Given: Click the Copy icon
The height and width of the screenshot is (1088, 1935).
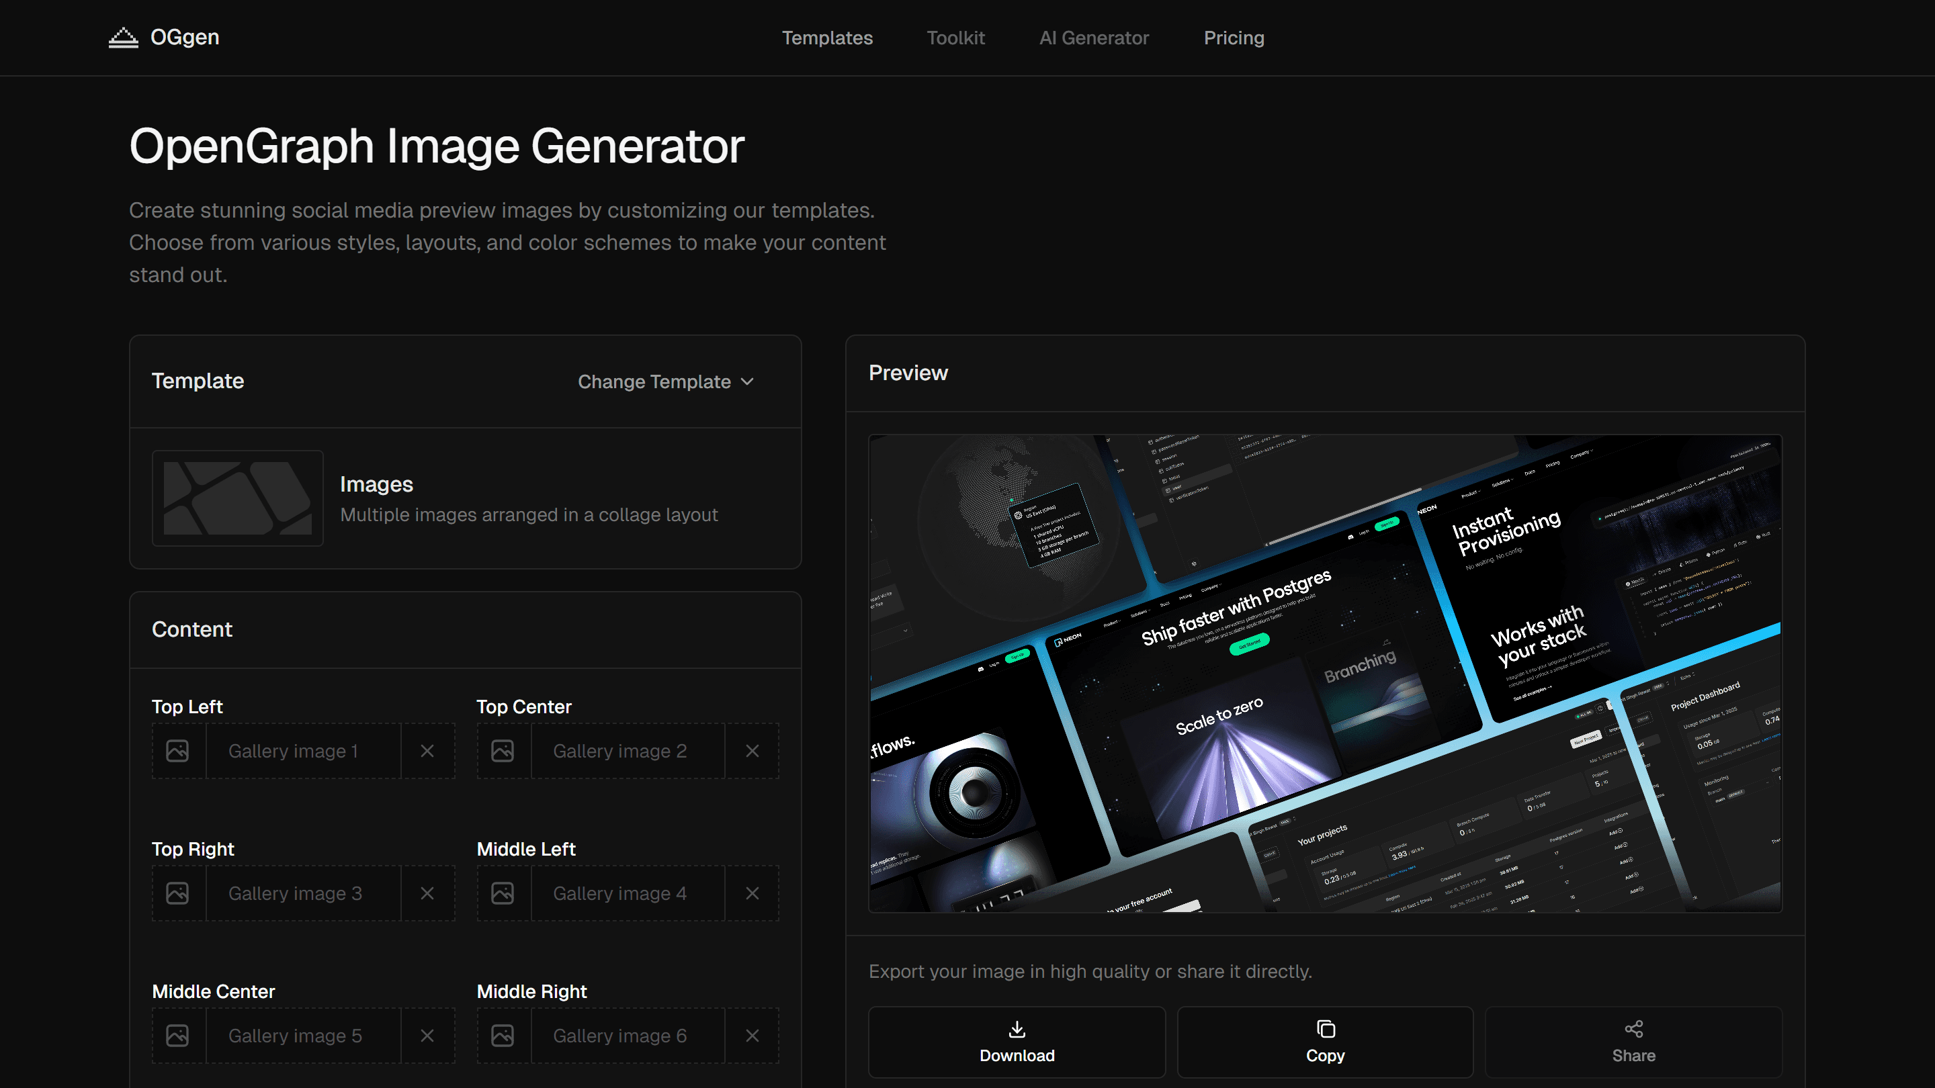Looking at the screenshot, I should 1325,1030.
